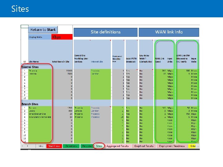Select Leeds central site London cell
Screen dimensions: 223x167
[82, 111]
